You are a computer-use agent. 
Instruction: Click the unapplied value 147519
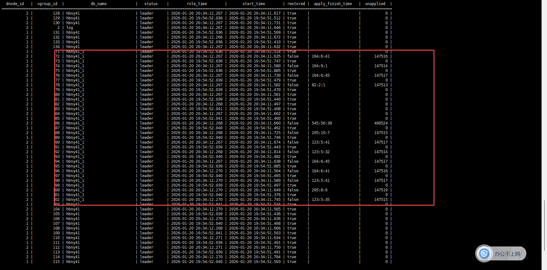click(x=381, y=190)
